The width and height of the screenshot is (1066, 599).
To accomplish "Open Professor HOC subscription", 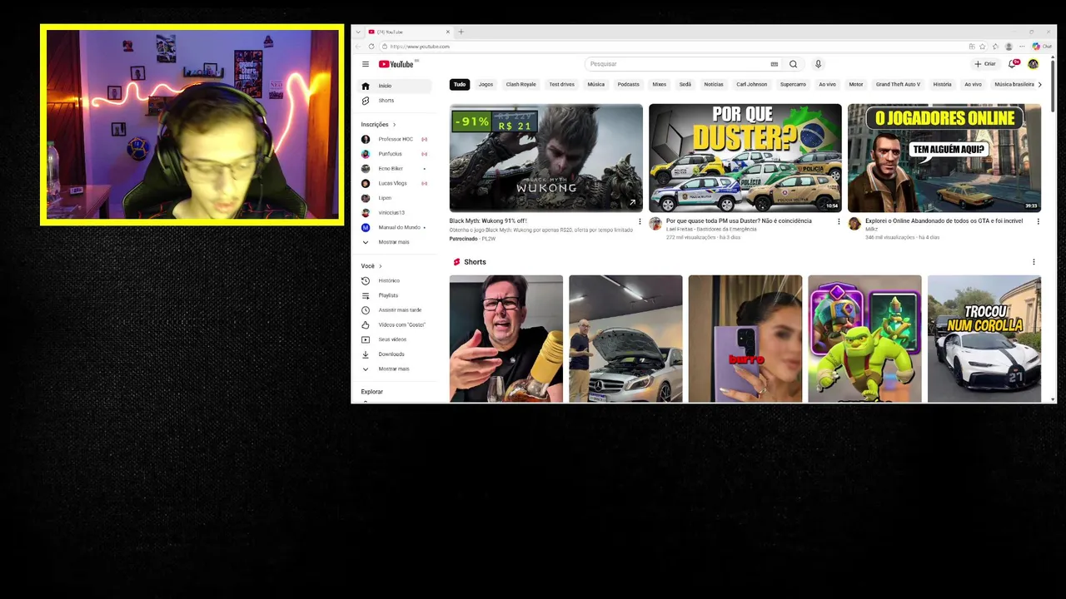I will point(395,139).
